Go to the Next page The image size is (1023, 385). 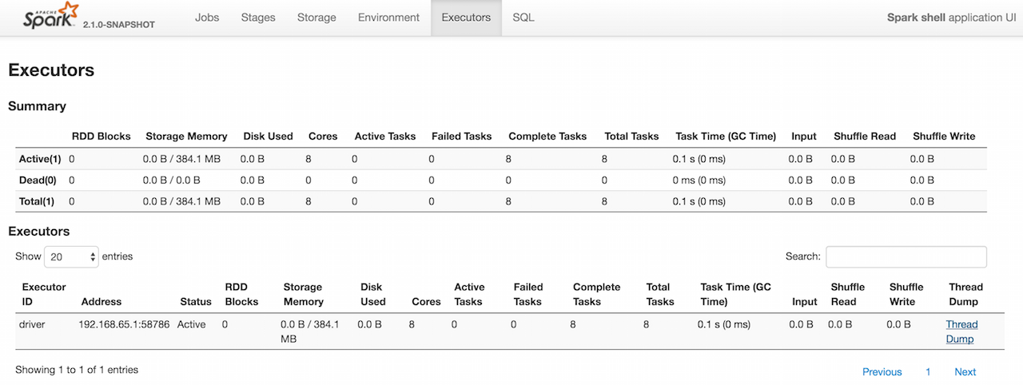965,372
